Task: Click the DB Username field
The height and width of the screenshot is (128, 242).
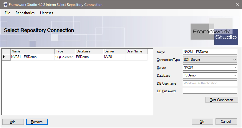Action: click(x=210, y=83)
